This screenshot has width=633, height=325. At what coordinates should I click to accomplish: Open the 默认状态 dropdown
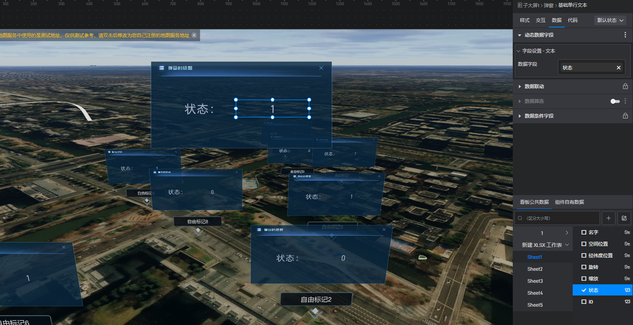pyautogui.click(x=610, y=20)
